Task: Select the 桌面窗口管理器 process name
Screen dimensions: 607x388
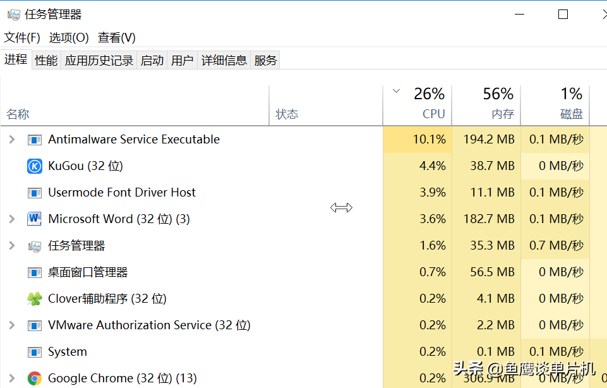Action: [88, 272]
